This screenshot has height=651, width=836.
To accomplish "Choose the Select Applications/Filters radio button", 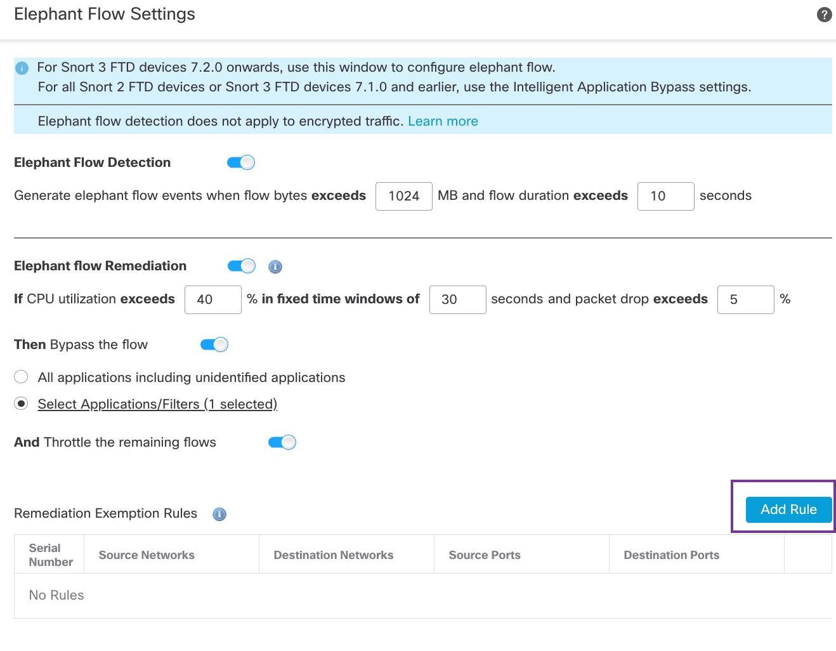I will coord(21,404).
